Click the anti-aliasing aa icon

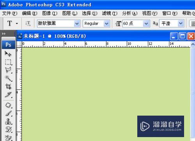pyautogui.click(x=155, y=23)
